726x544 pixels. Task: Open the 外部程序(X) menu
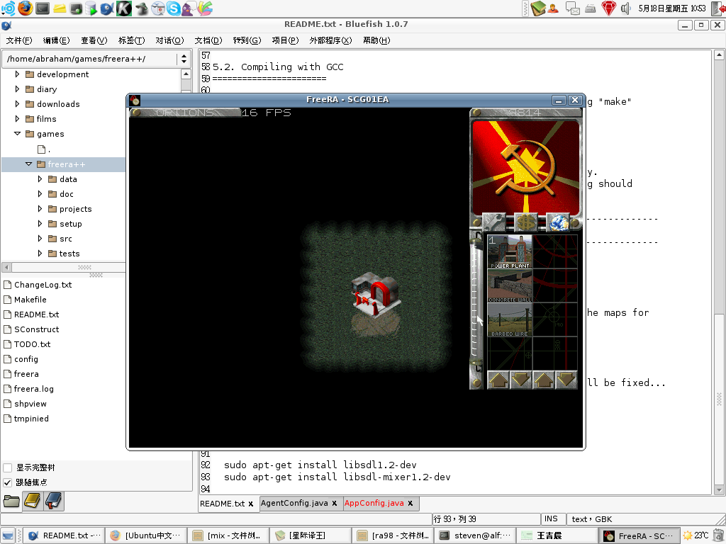point(330,40)
